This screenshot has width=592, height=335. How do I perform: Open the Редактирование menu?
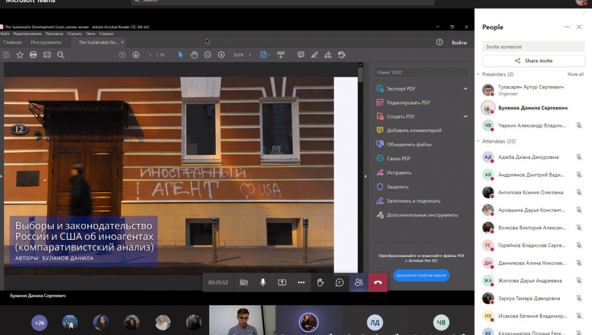(x=27, y=33)
